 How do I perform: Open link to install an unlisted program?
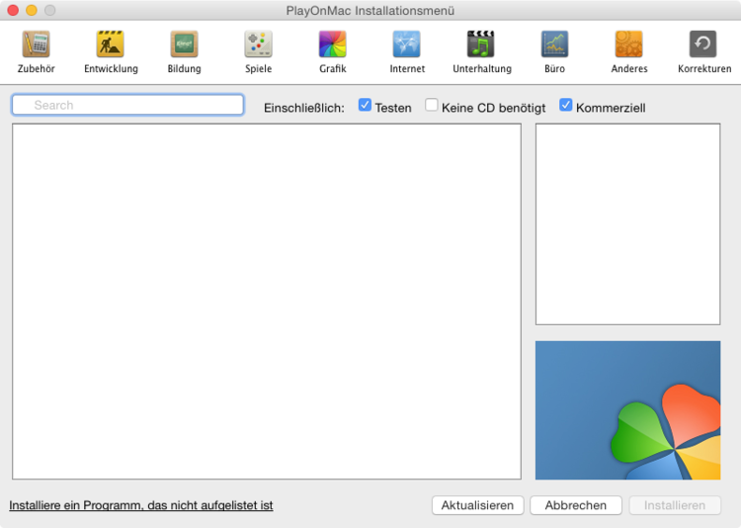[141, 505]
